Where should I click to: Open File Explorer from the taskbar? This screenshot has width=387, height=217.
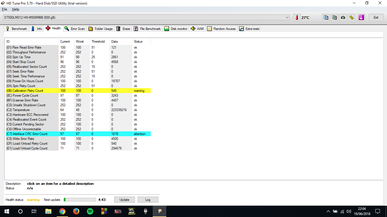click(x=48, y=211)
